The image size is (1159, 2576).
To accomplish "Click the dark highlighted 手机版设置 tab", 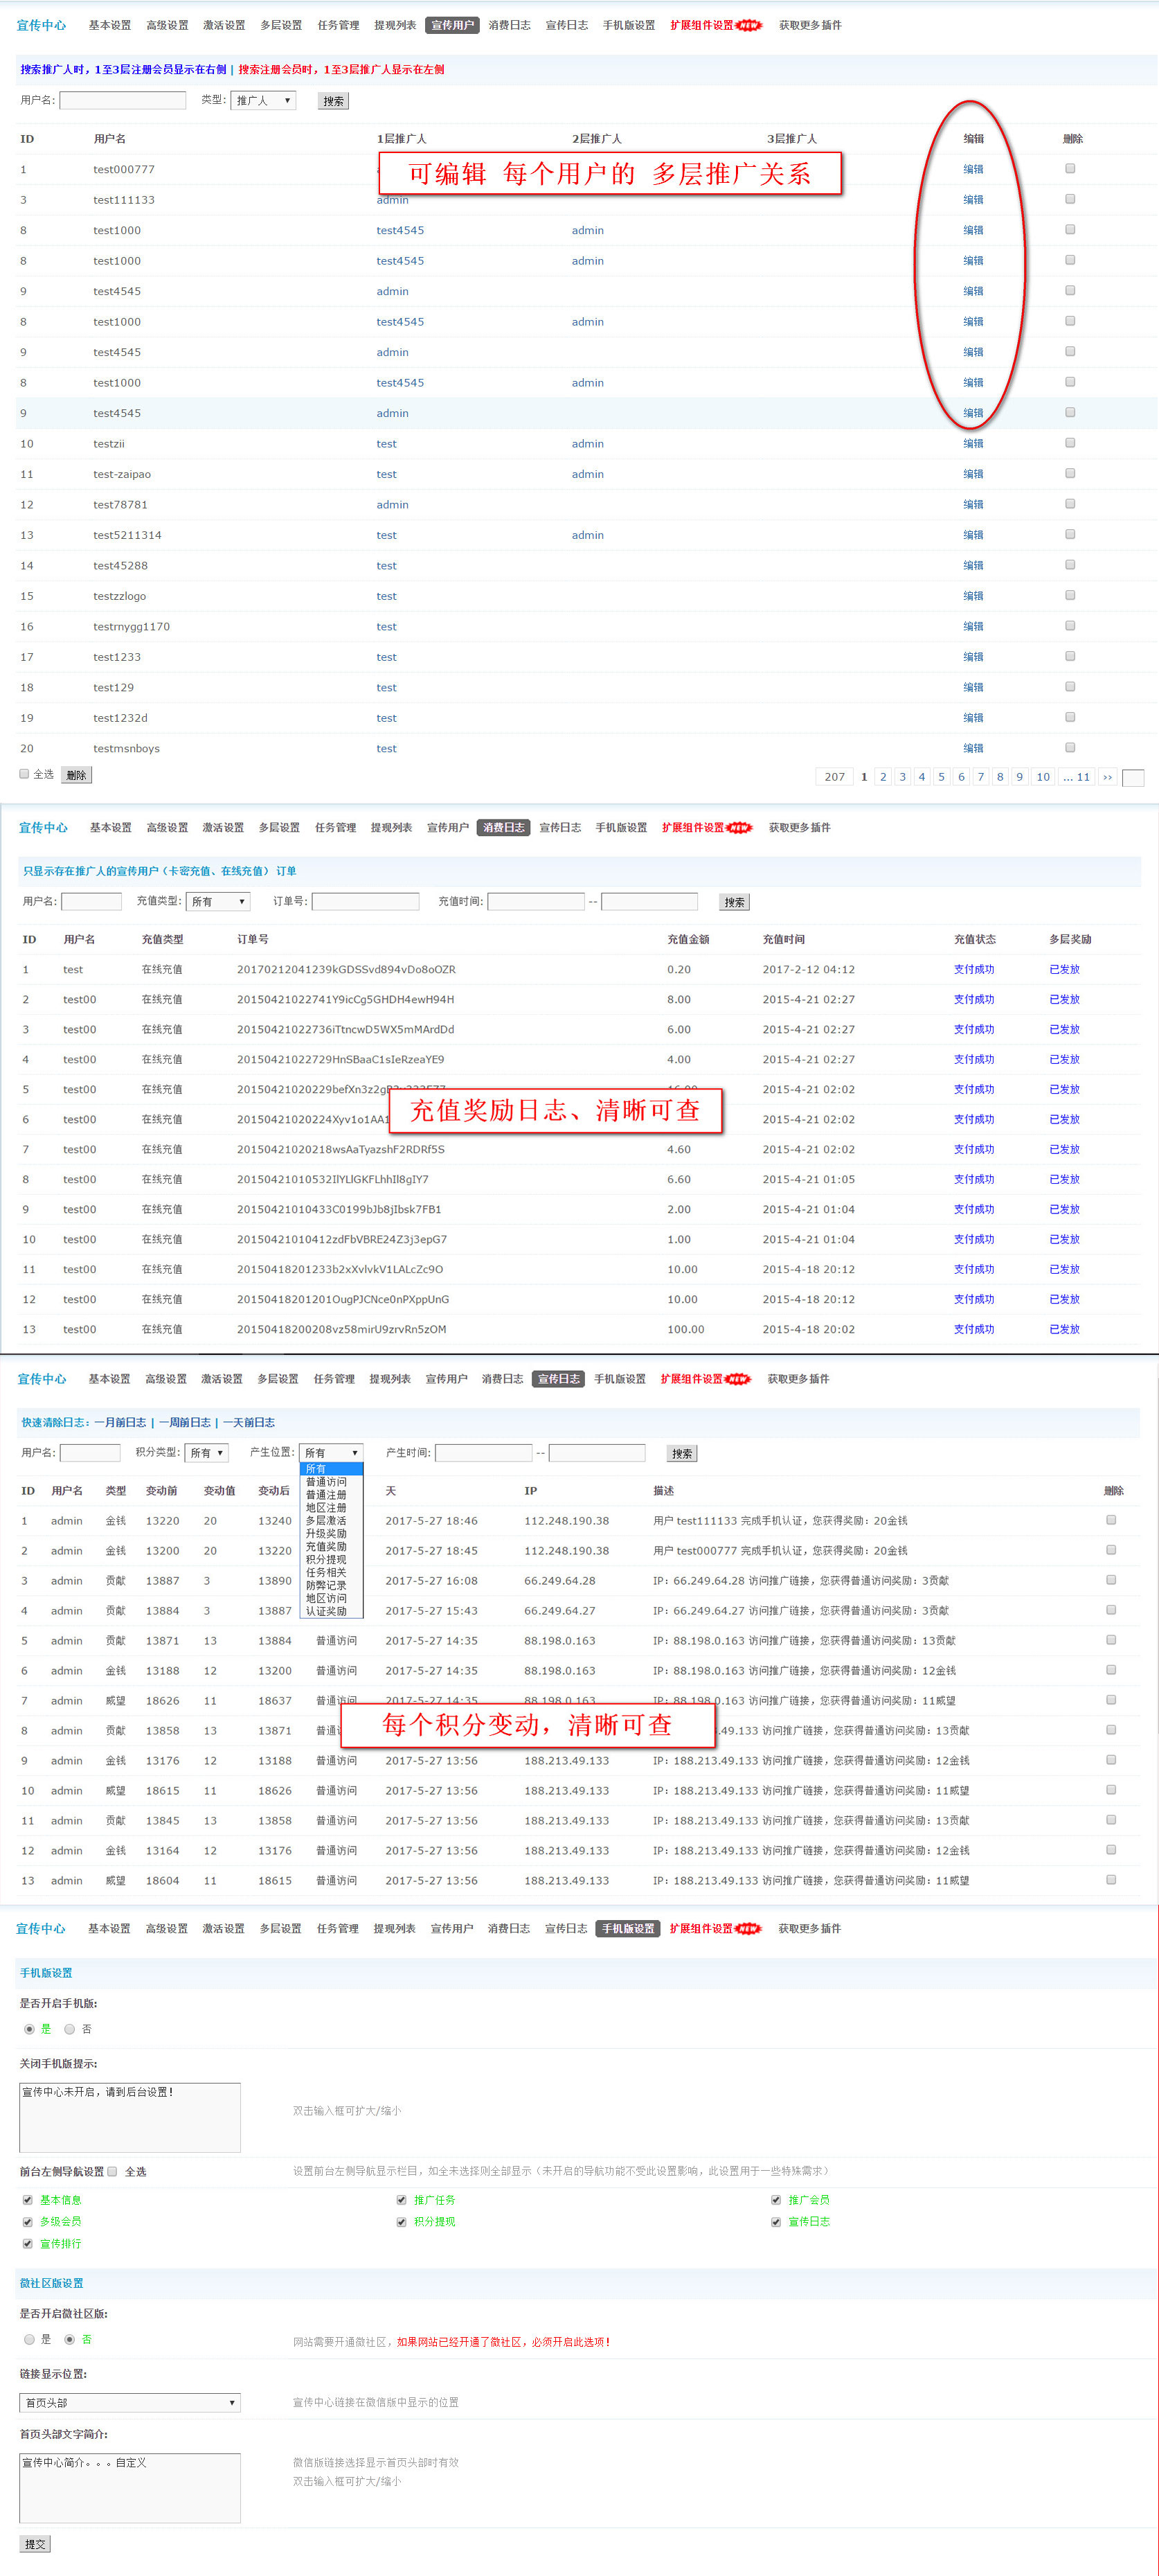I will tap(627, 1928).
